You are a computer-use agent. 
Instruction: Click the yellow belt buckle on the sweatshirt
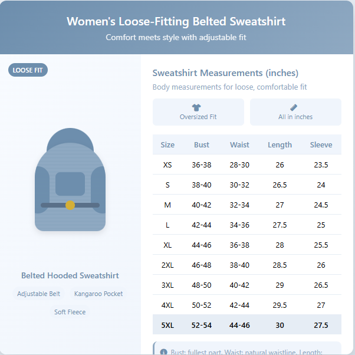click(70, 205)
